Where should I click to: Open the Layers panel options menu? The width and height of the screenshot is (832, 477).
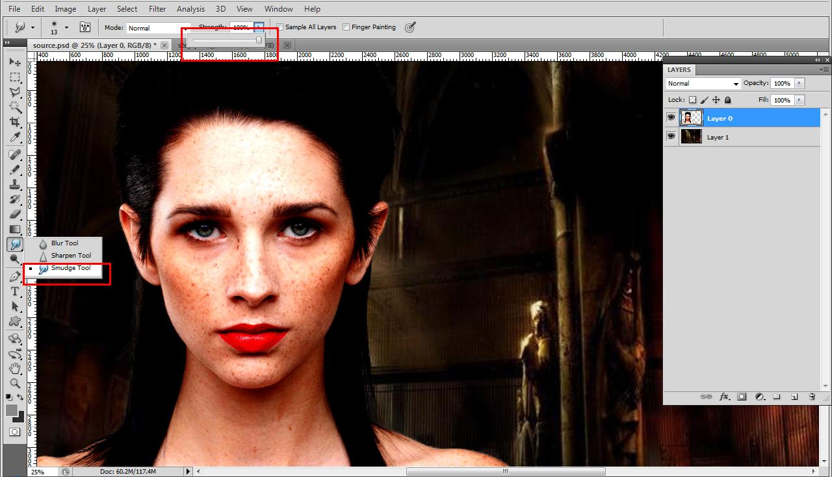pyautogui.click(x=825, y=69)
